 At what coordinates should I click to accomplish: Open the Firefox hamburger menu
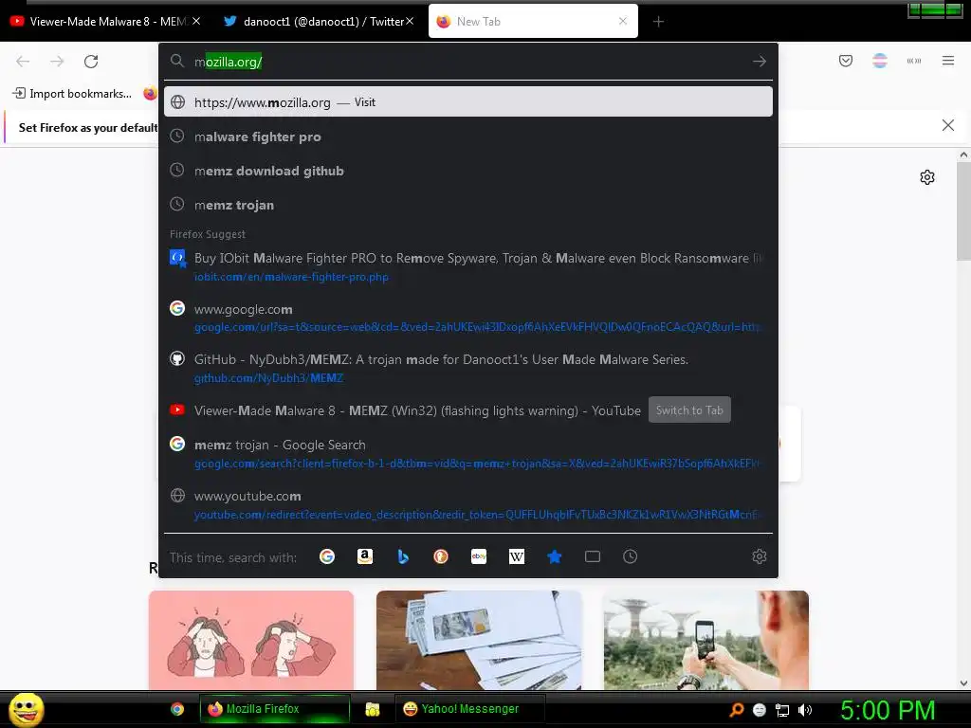pos(947,61)
